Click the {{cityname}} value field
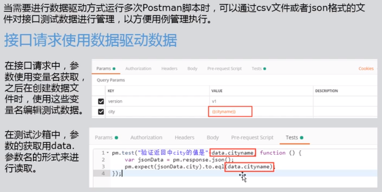Screen dimensions: 382x192 [230, 112]
